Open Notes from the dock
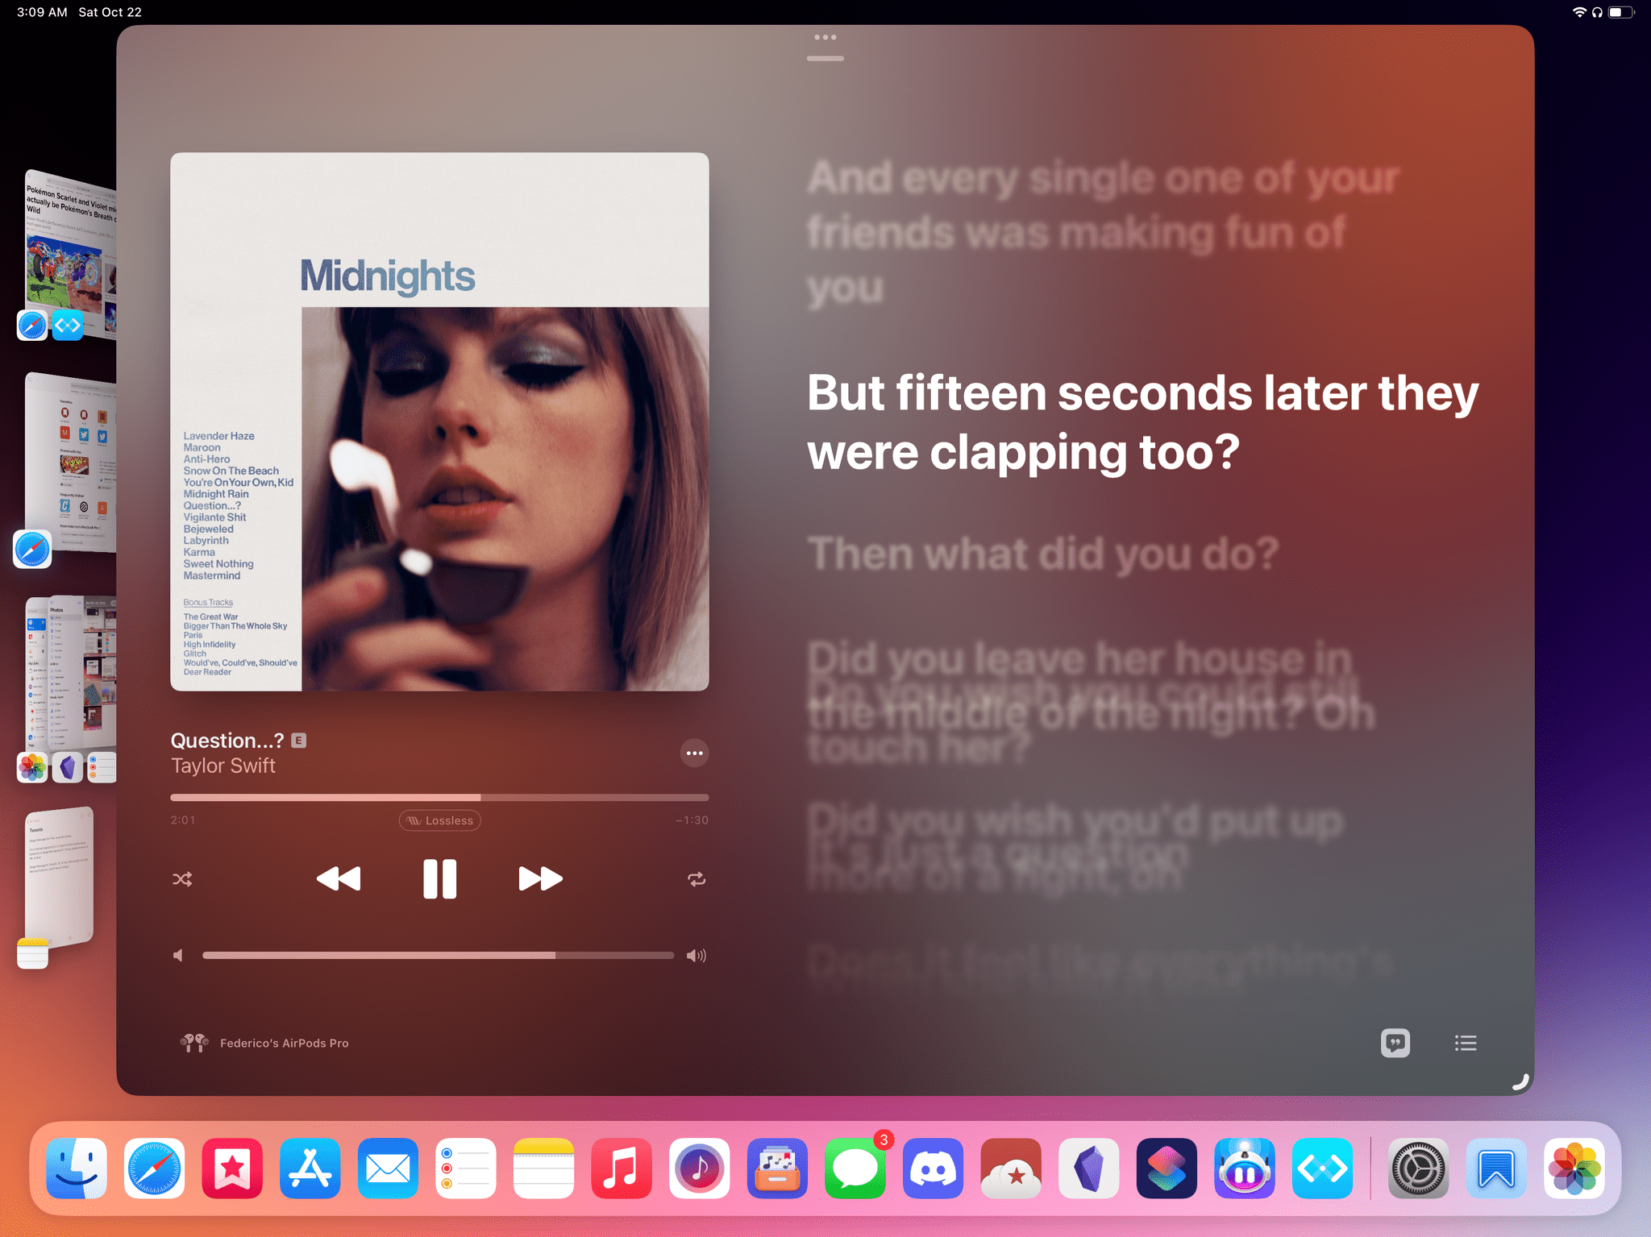The image size is (1651, 1237). pyautogui.click(x=544, y=1169)
